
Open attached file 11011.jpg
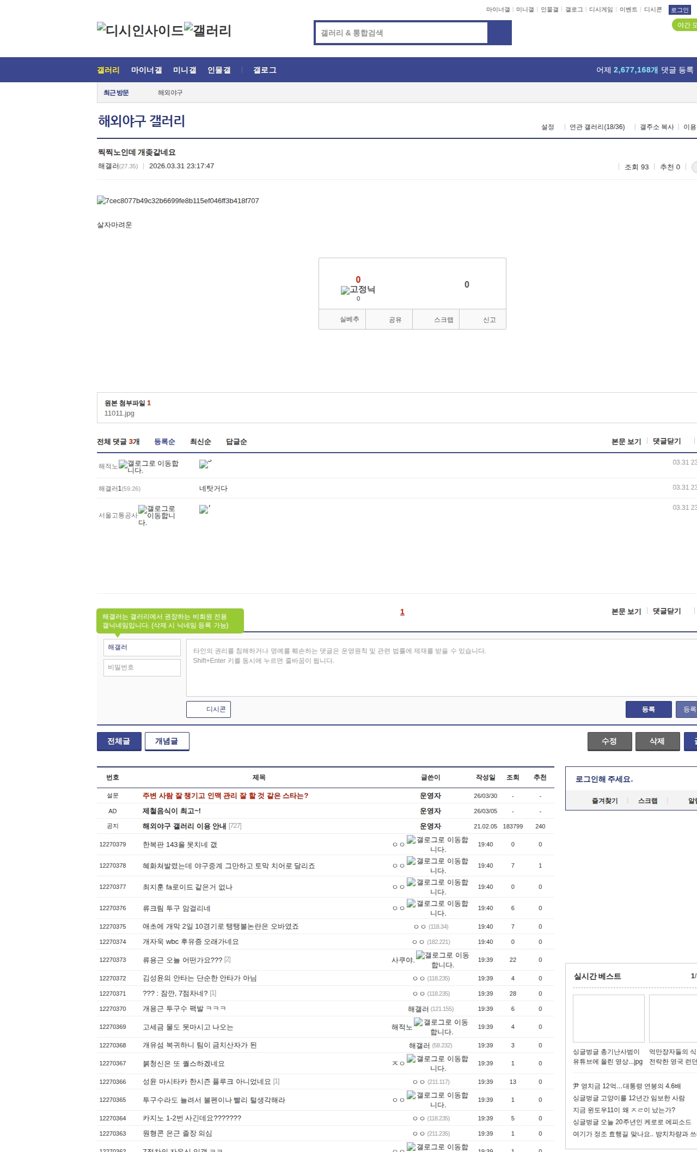(119, 413)
